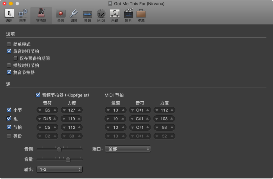Image resolution: width=273 pixels, height=179 pixels.
Task: Increase the 小节 note value G5
Action: point(55,110)
